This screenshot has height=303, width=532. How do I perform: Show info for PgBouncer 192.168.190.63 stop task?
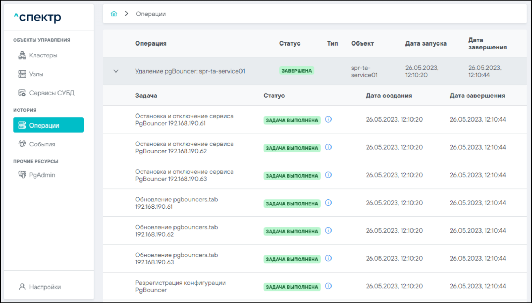coord(328,175)
